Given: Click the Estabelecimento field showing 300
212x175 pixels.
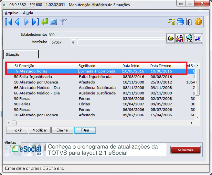Looking at the screenshot, I should click(x=55, y=35).
